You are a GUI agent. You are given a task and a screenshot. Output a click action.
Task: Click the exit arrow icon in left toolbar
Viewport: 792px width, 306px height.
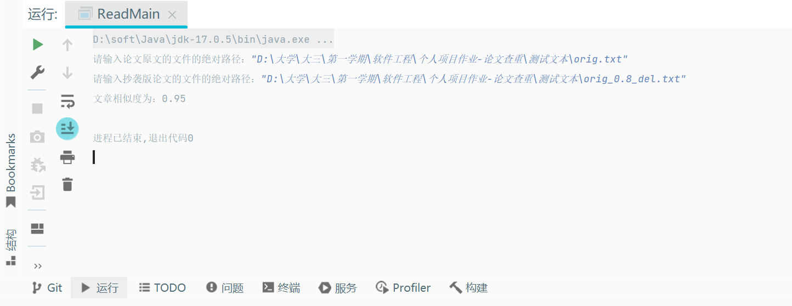click(x=37, y=192)
